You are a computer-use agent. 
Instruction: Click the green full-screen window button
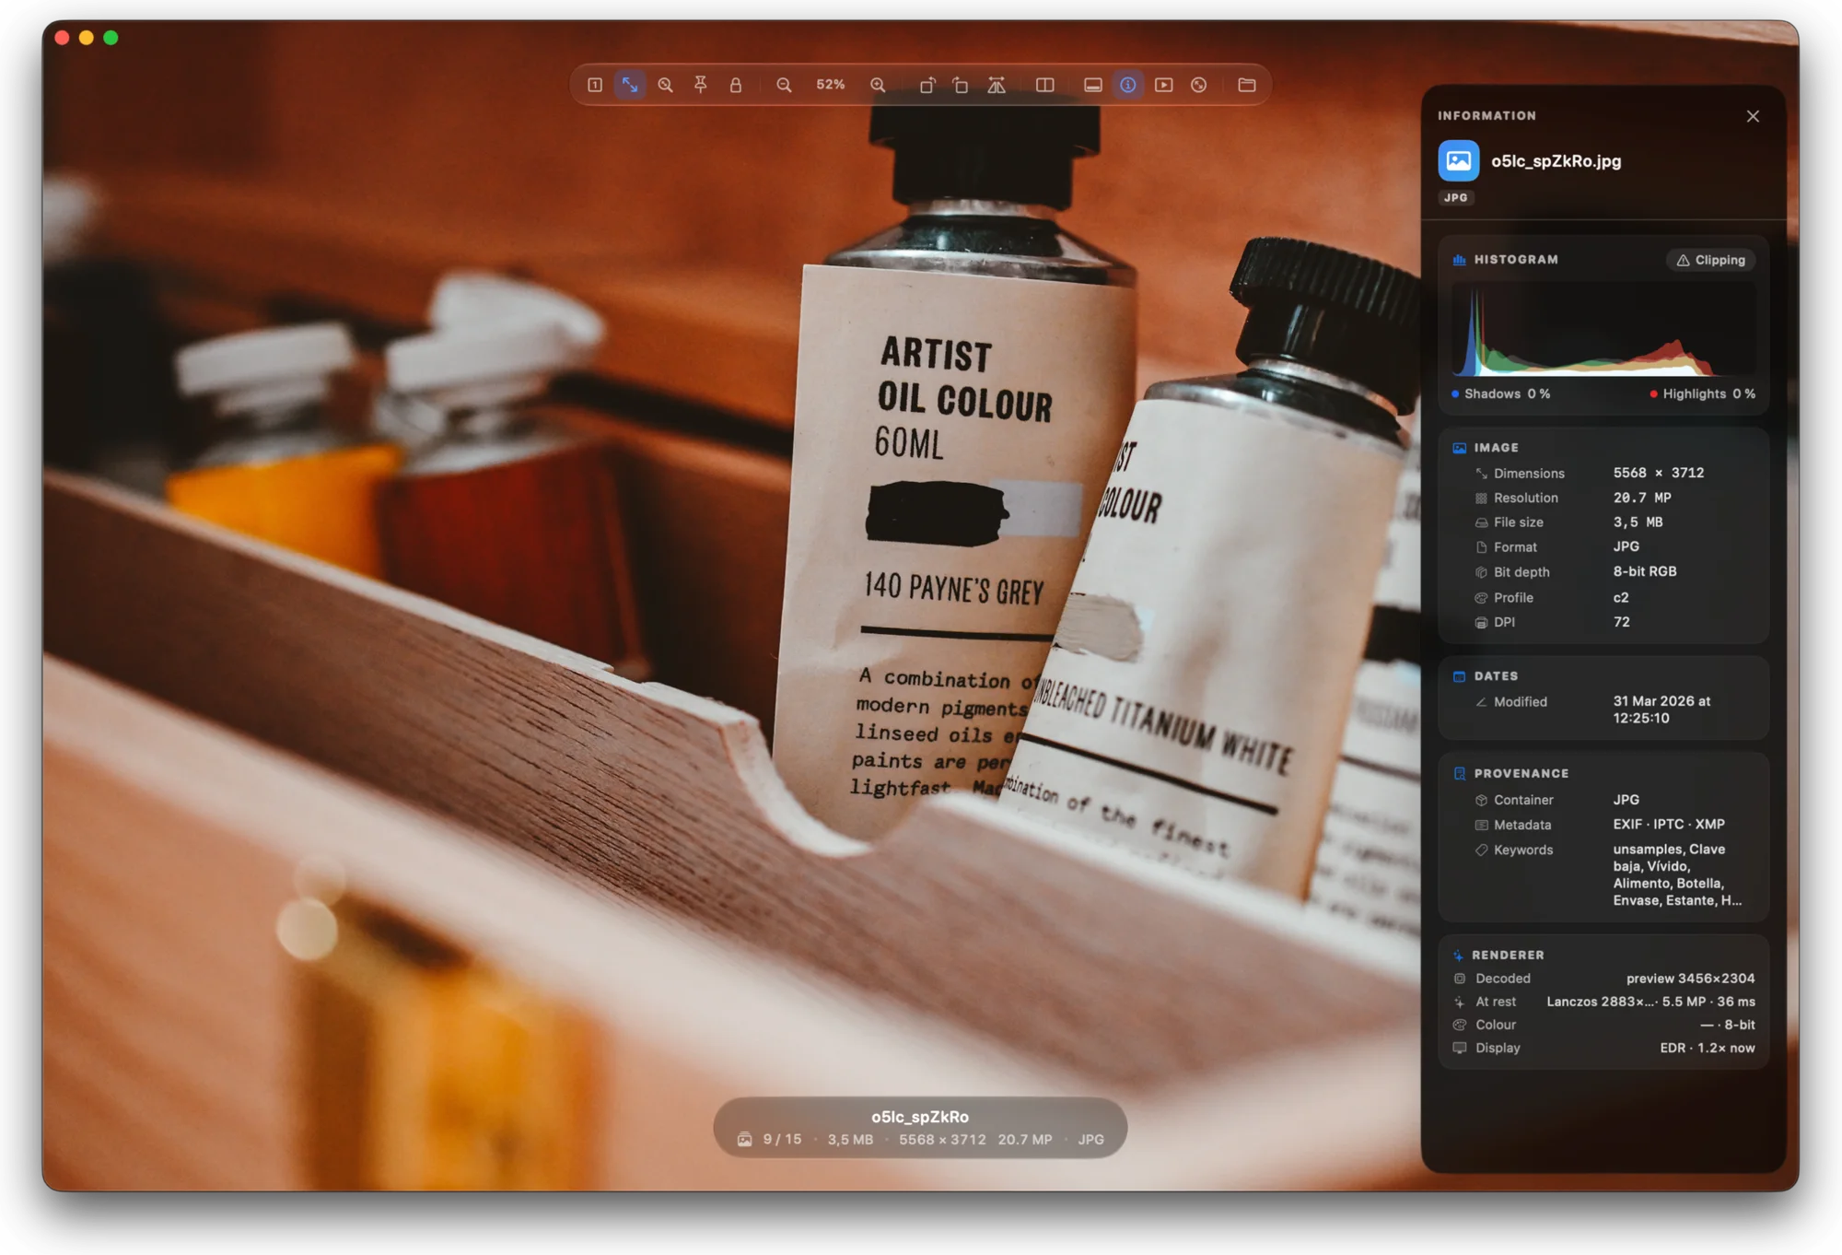(x=111, y=38)
